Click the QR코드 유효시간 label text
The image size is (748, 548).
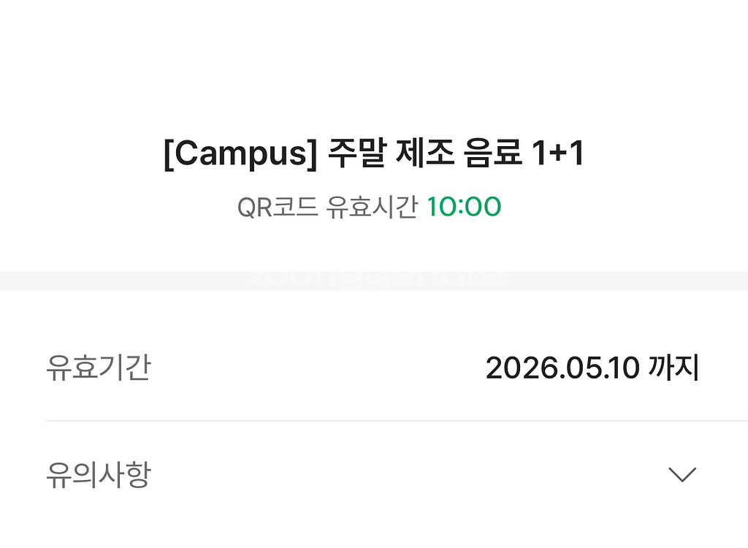[x=328, y=208]
